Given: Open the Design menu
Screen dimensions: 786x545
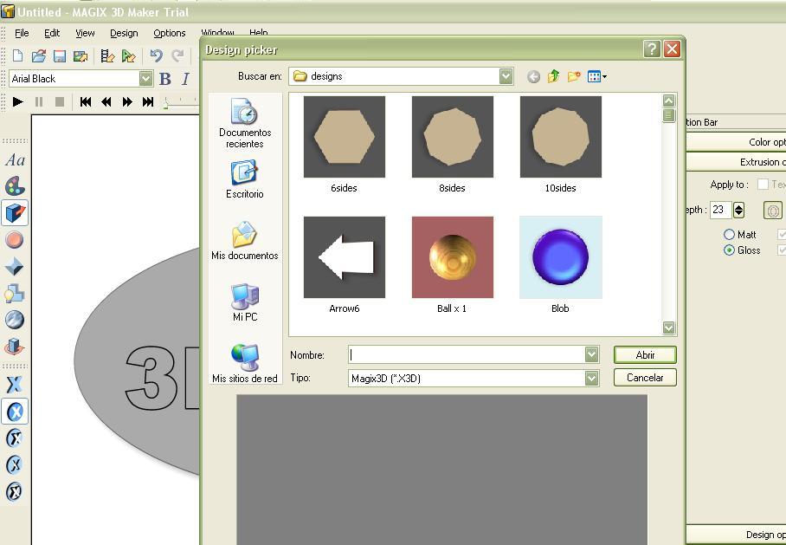Looking at the screenshot, I should pyautogui.click(x=123, y=33).
